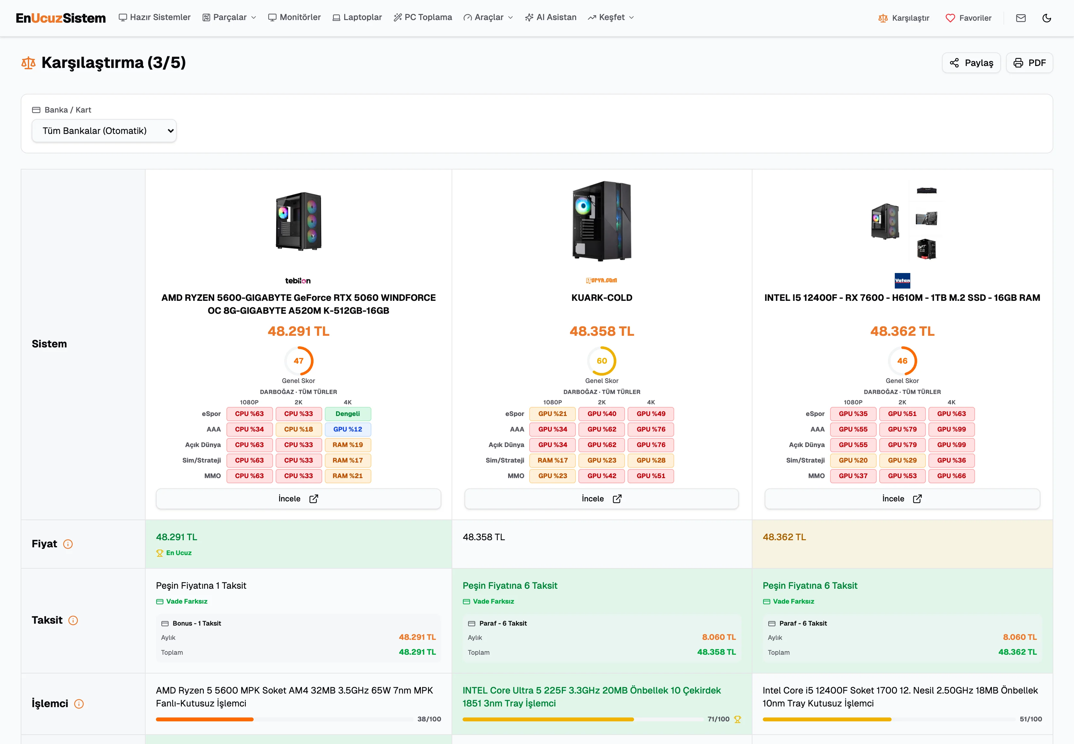This screenshot has width=1074, height=744.
Task: Open the AI Asistan page
Action: [x=551, y=17]
